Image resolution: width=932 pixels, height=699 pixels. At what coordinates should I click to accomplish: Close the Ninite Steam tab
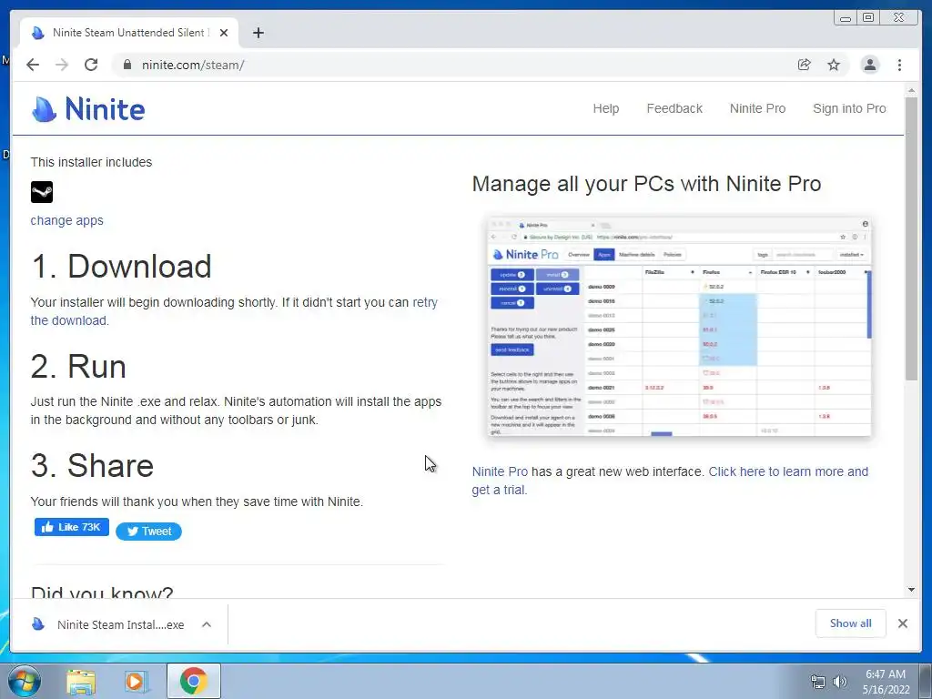[224, 33]
